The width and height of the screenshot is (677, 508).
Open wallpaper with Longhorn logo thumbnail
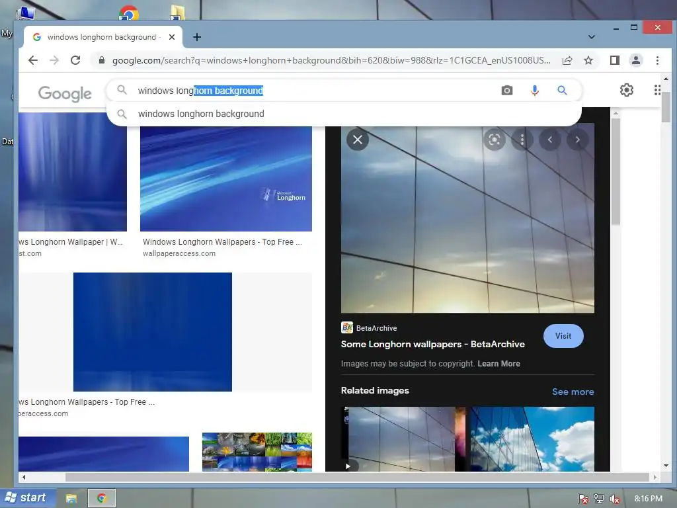[x=226, y=179]
